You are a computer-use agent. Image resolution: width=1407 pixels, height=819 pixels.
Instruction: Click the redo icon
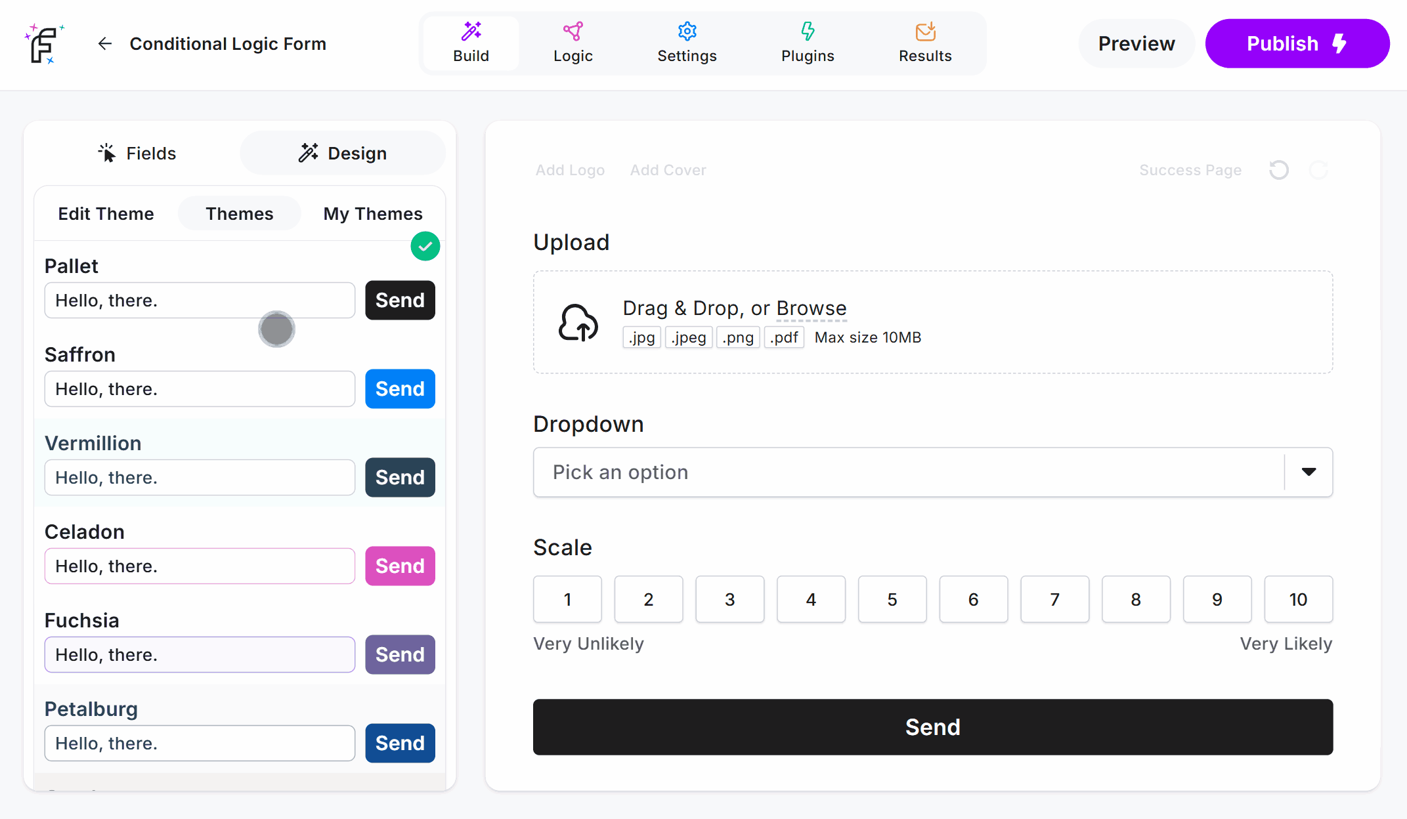point(1318,170)
